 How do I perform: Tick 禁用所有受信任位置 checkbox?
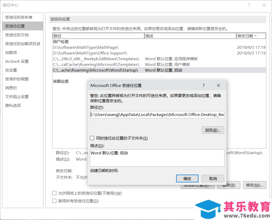[54, 201]
